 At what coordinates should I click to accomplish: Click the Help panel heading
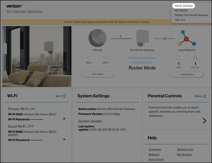tap(152, 138)
